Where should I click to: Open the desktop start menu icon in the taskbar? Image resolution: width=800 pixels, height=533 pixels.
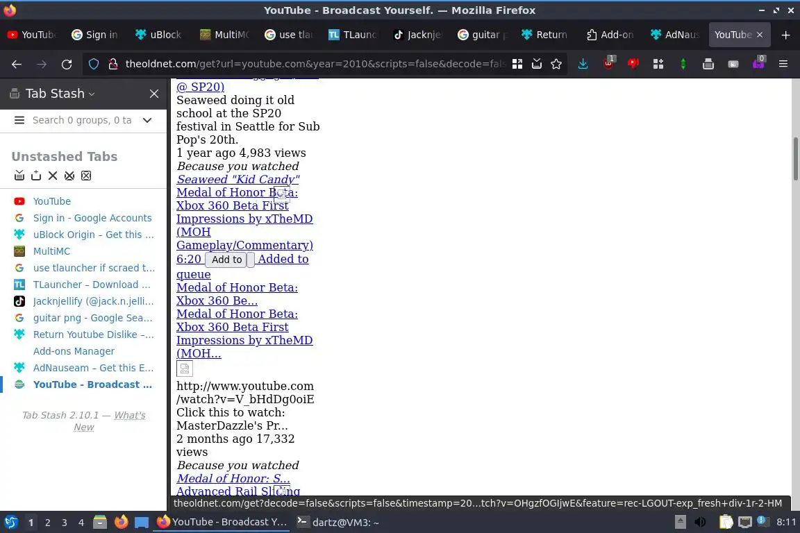(10, 523)
